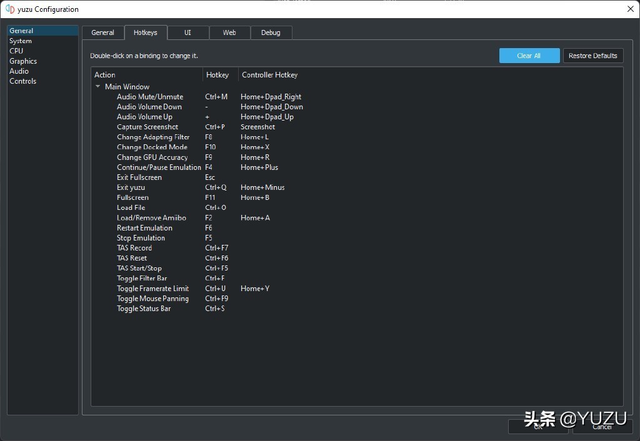Click the Clear All button
Image resolution: width=640 pixels, height=441 pixels.
coord(529,56)
